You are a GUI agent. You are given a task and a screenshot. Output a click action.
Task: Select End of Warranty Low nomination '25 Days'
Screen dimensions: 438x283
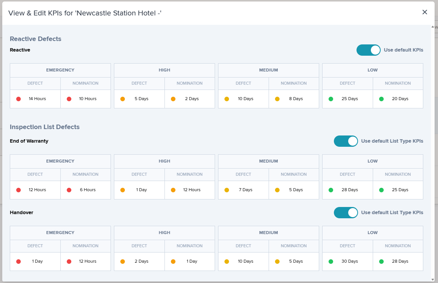click(400, 190)
